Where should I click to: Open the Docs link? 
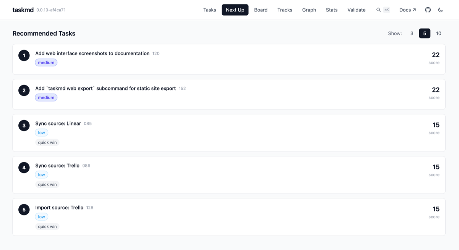coord(405,10)
